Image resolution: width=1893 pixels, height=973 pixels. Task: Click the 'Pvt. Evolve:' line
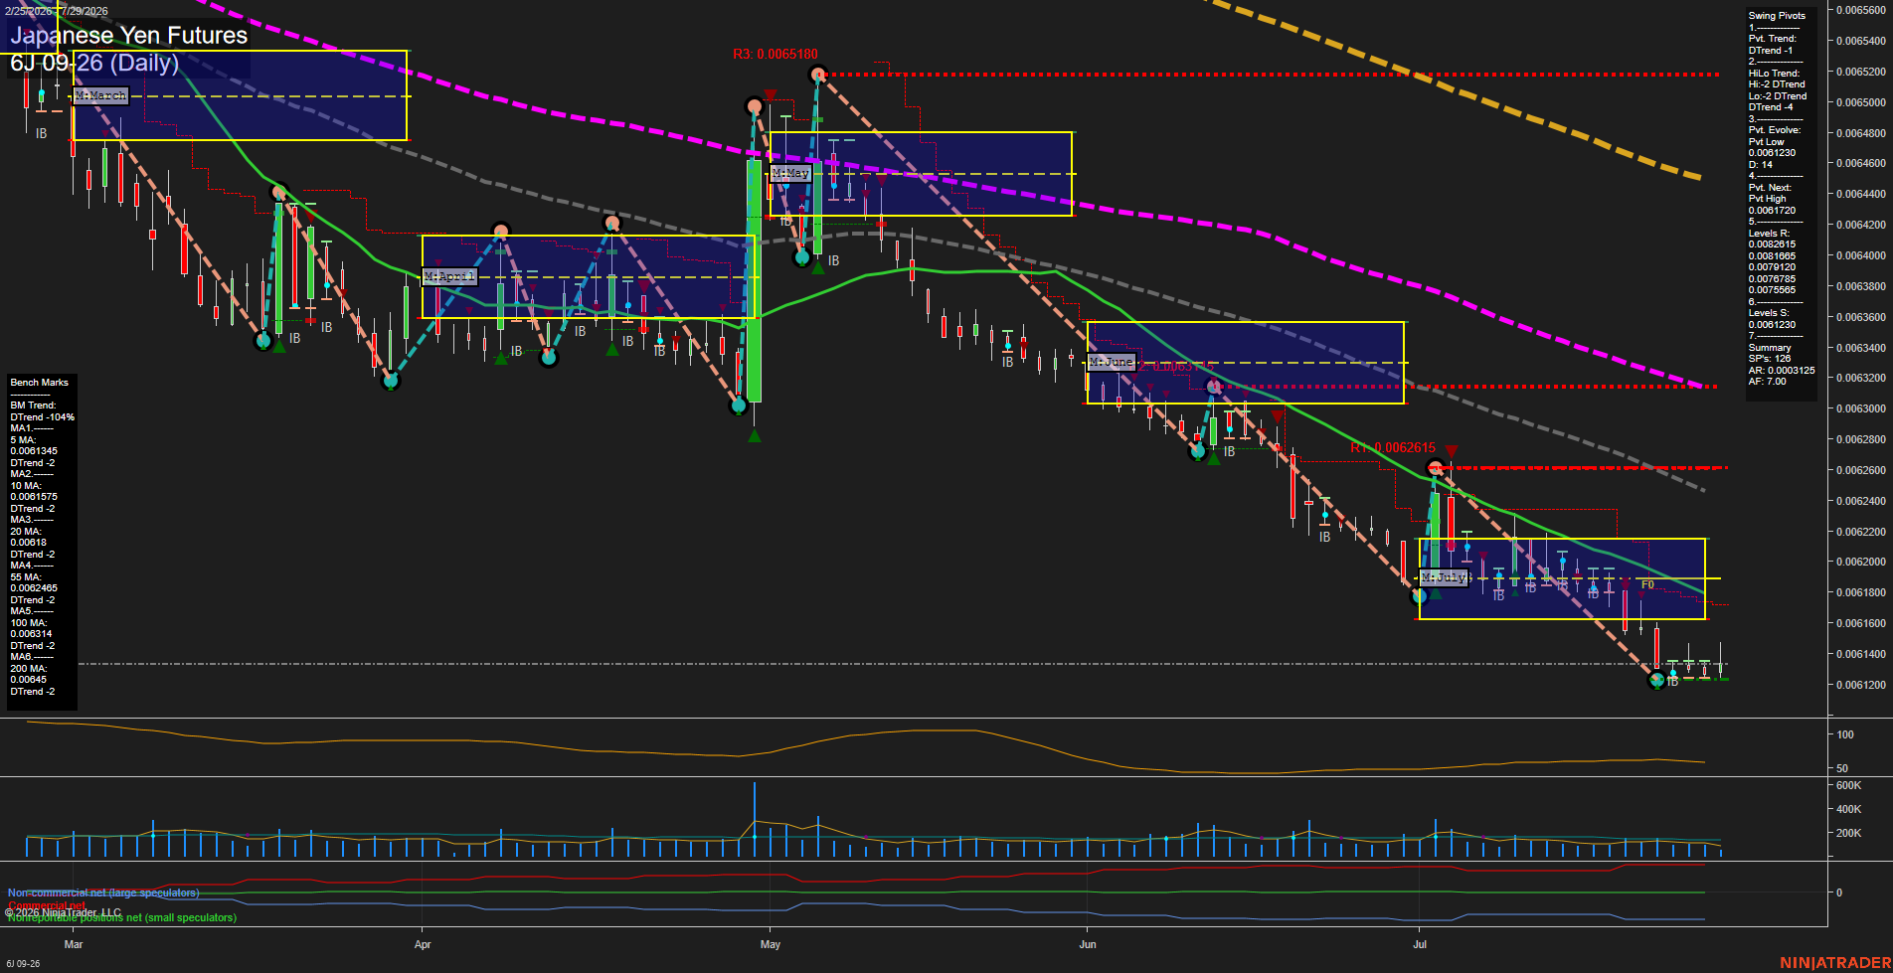[x=1775, y=130]
